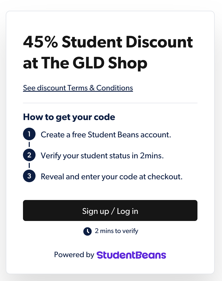This screenshot has width=222, height=281.
Task: Click the Powered by text
Action: click(x=74, y=255)
